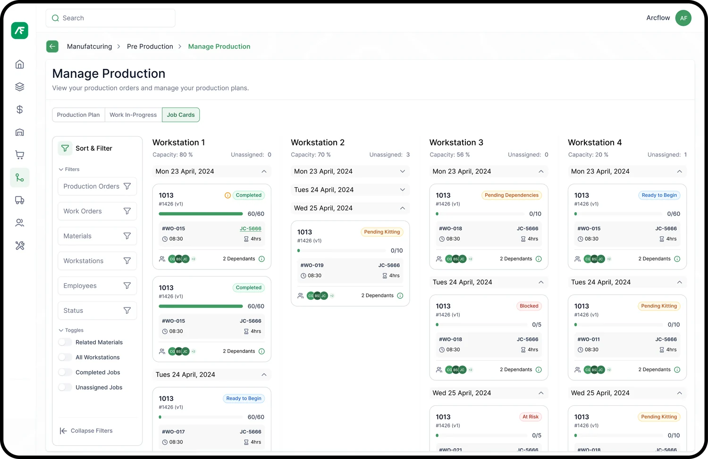Image resolution: width=708 pixels, height=459 pixels.
Task: Click the Sort & Filter funnel icon
Action: click(65, 148)
